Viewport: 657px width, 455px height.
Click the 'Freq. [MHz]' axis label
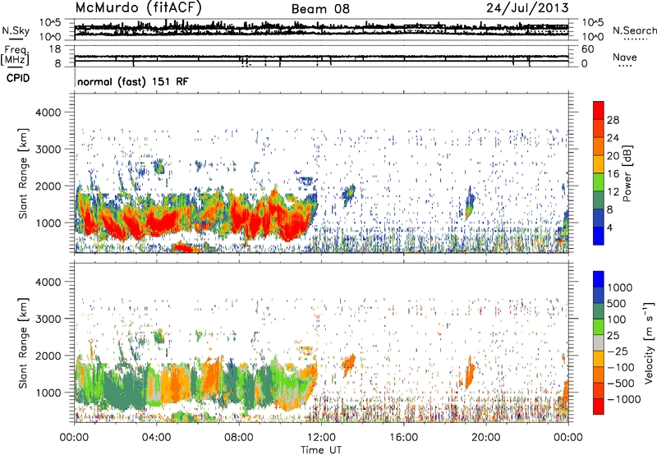15,55
